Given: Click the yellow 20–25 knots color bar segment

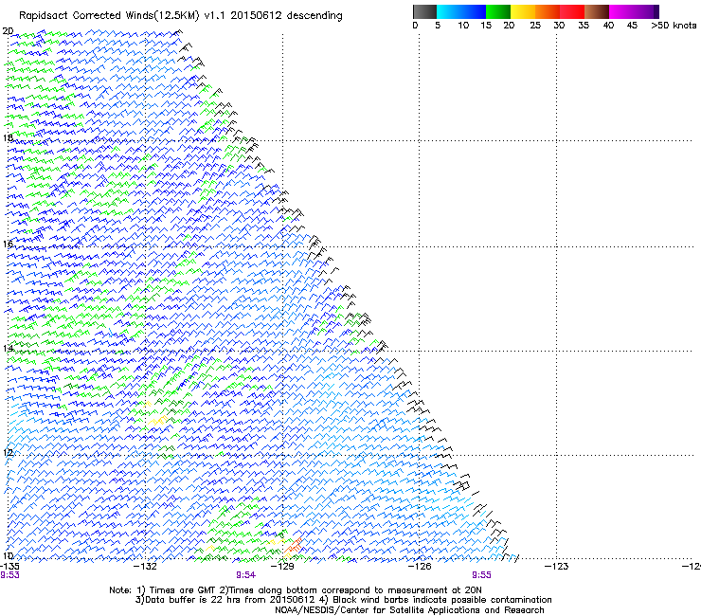Looking at the screenshot, I should pos(523,11).
